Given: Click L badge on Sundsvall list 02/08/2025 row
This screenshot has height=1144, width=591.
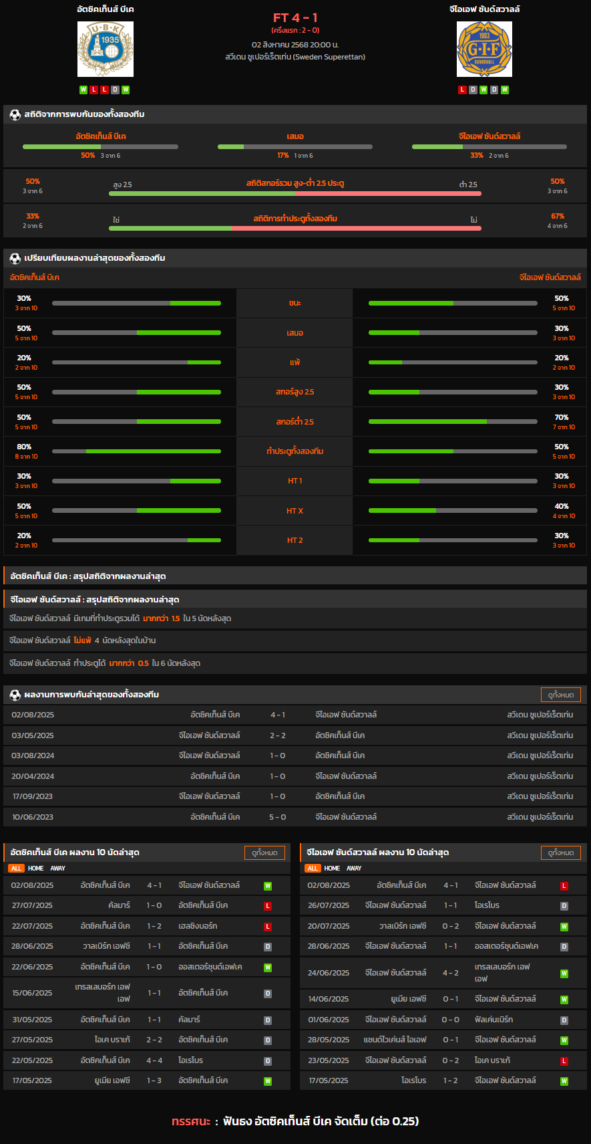Looking at the screenshot, I should [x=564, y=886].
